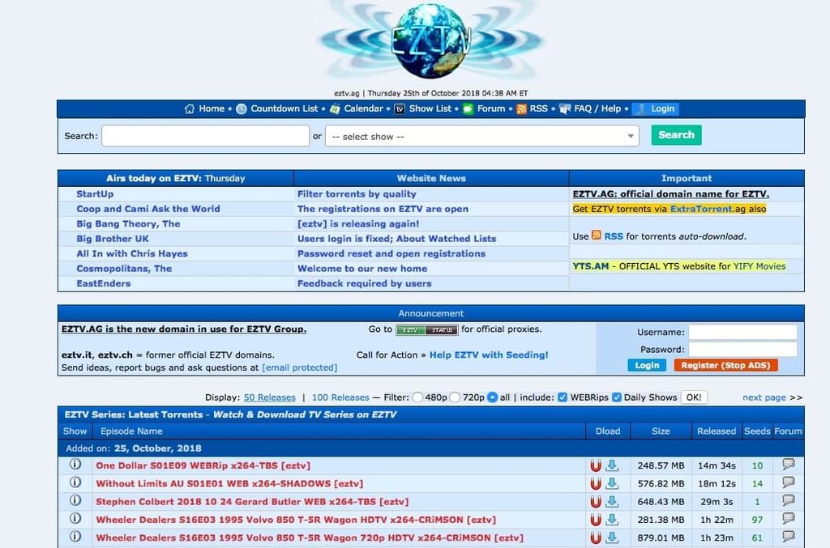The image size is (830, 548).
Task: Select the 720p filter radio button
Action: pyautogui.click(x=456, y=397)
